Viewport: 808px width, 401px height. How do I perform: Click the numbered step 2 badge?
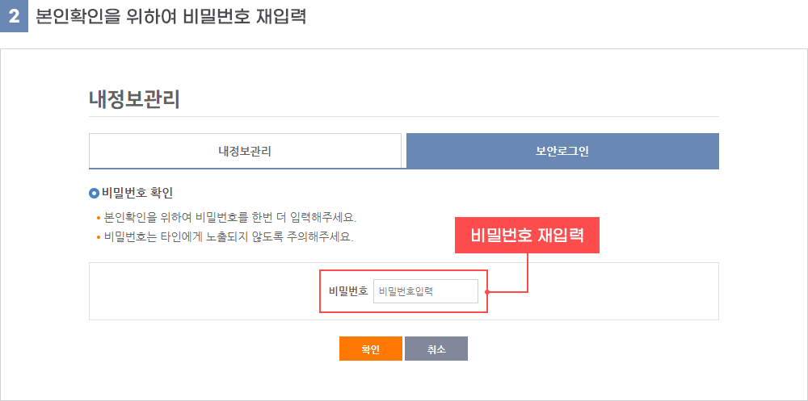(14, 16)
